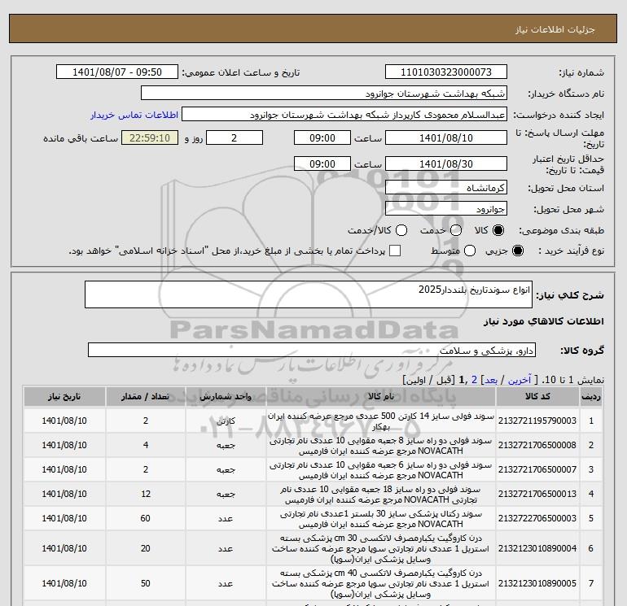This screenshot has width=627, height=606.
Task: Click quantity 20 in row 6
Action: [146, 548]
